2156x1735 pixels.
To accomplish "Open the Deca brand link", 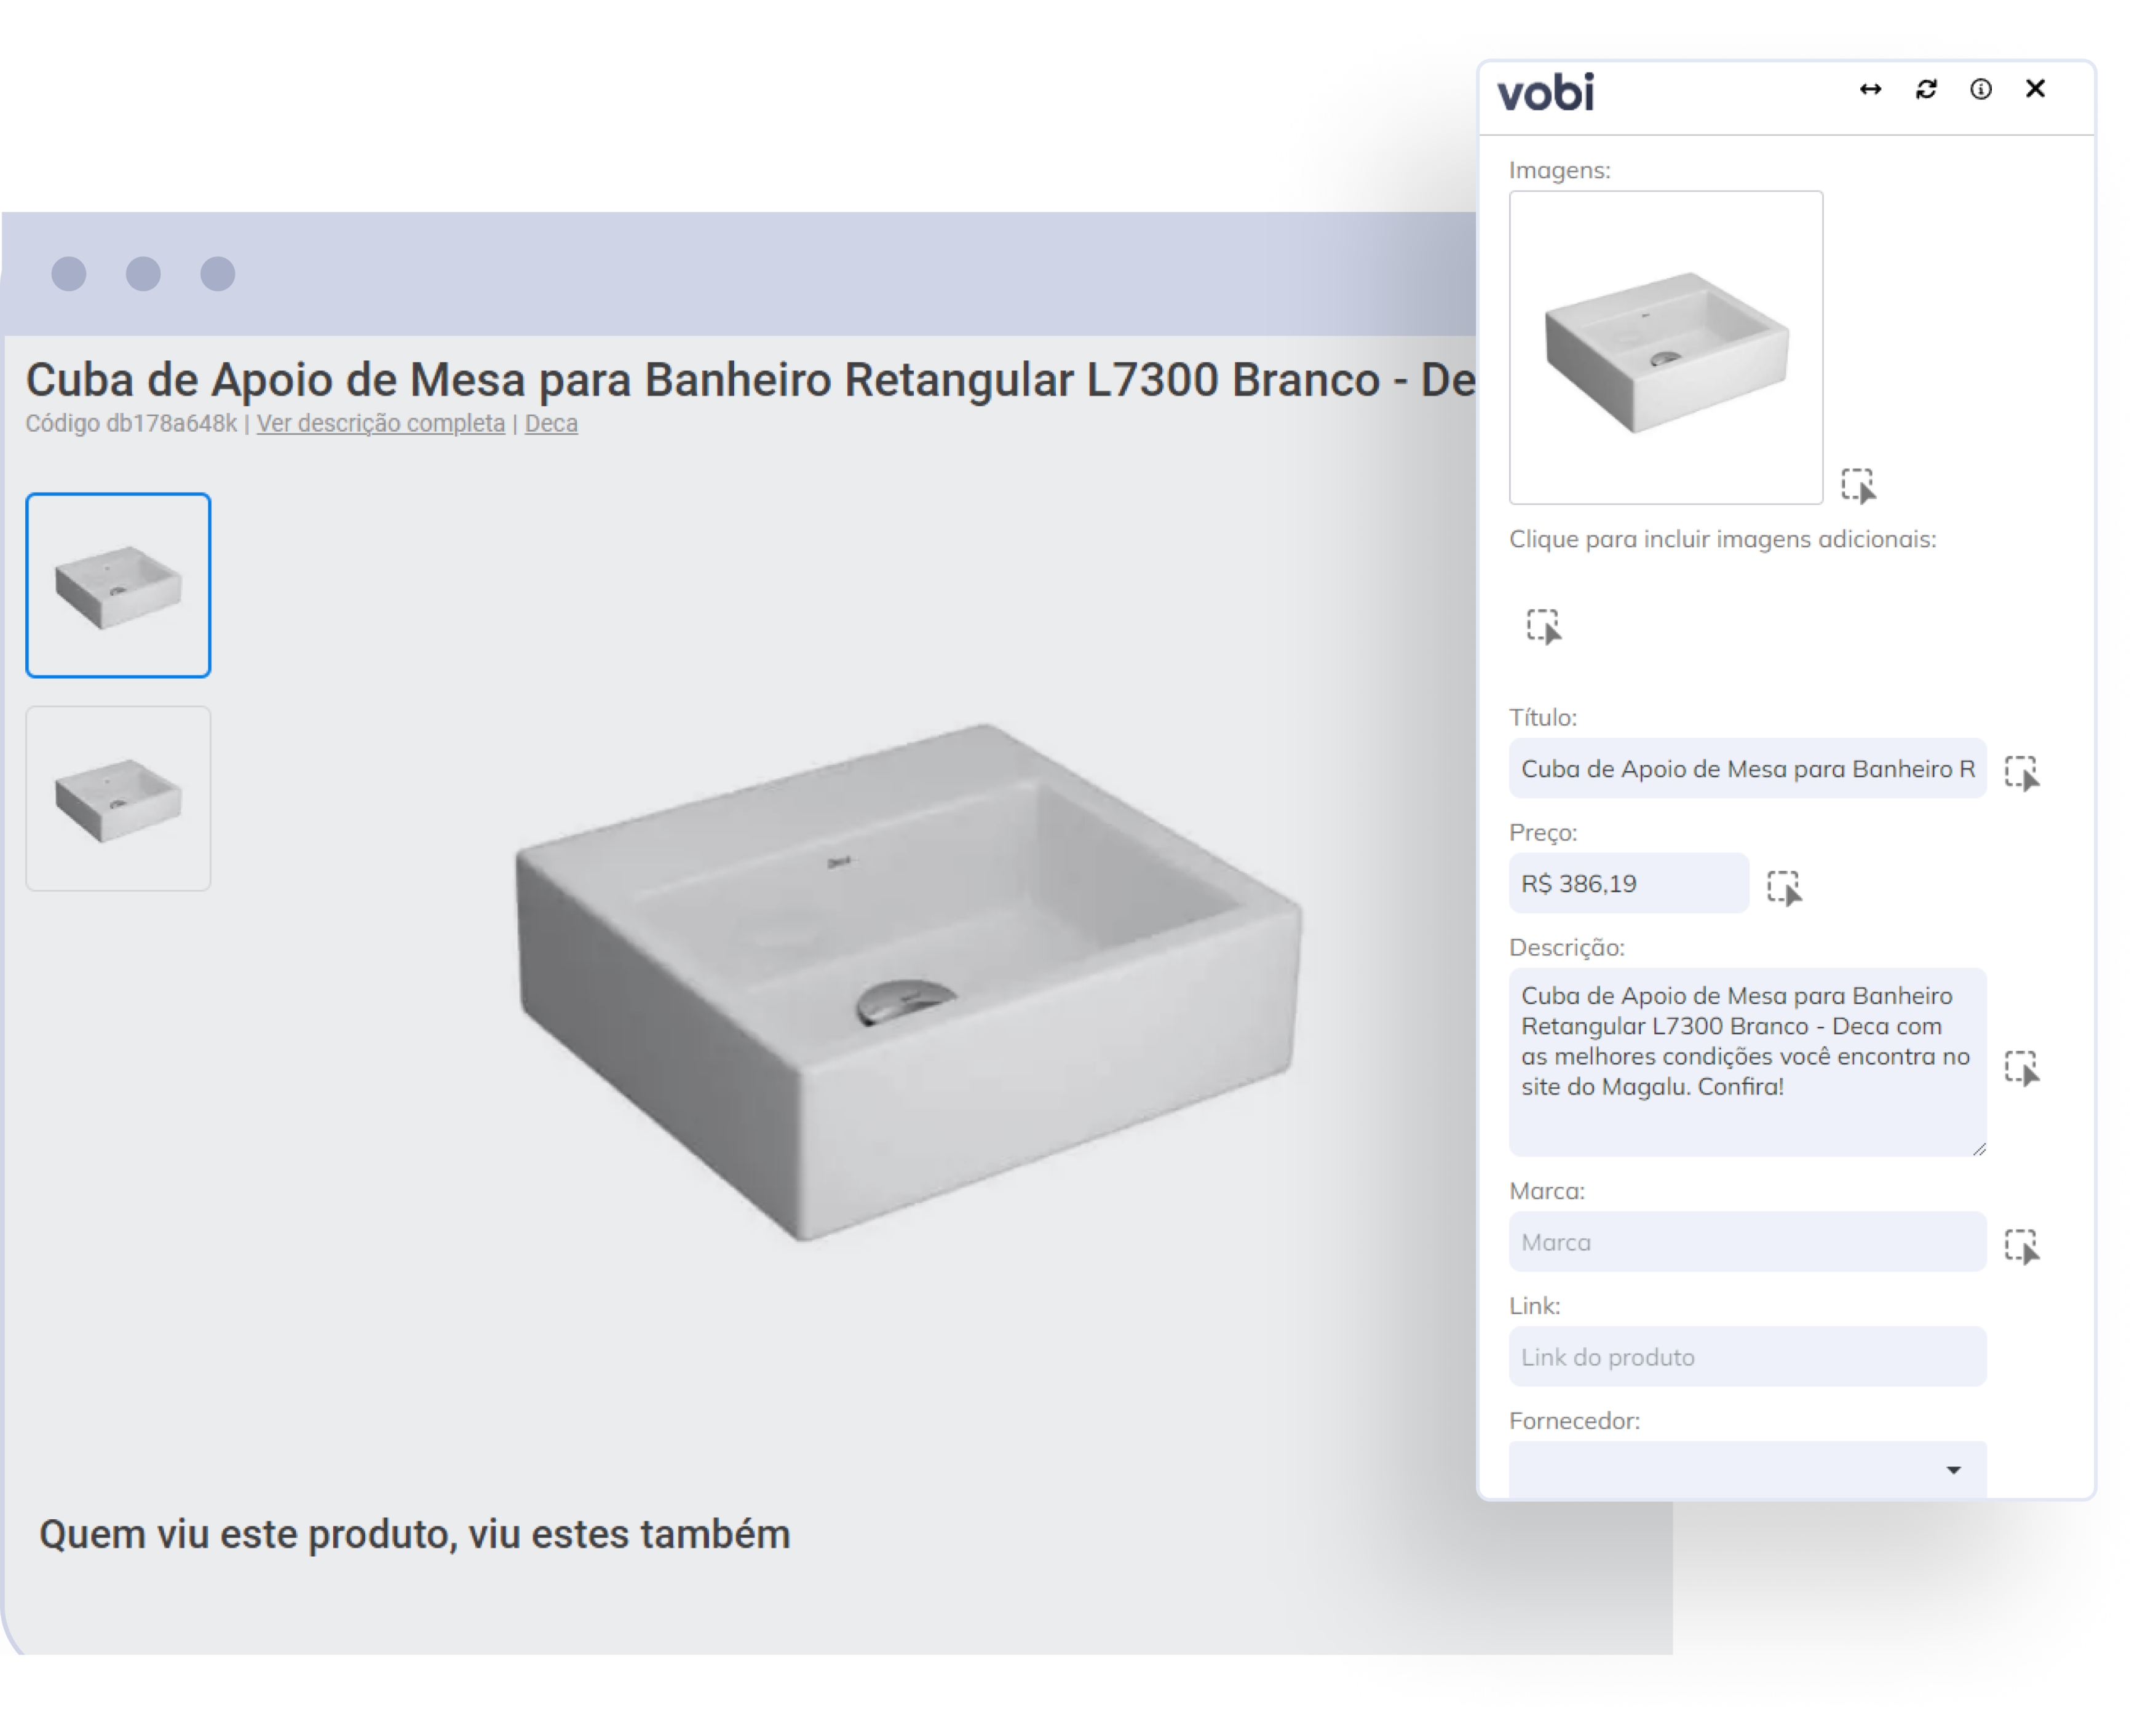I will (551, 423).
